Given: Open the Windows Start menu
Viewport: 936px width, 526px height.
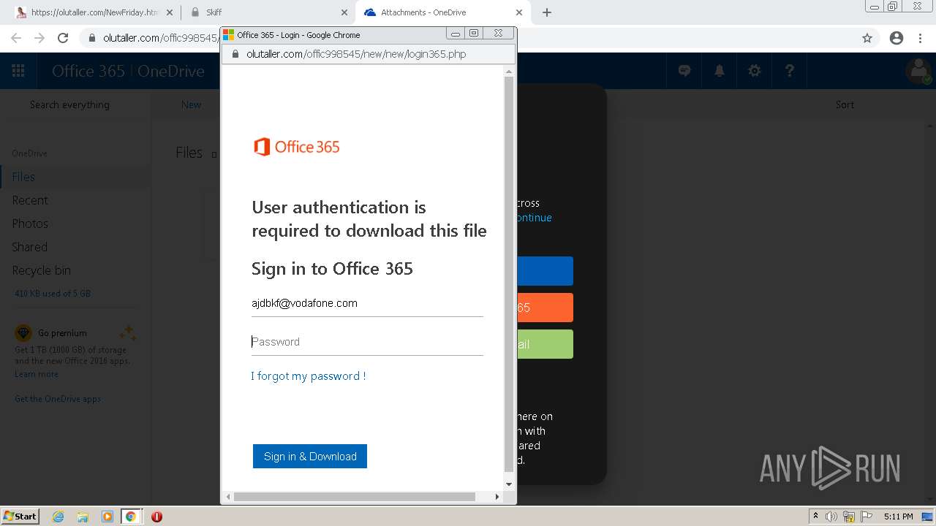Looking at the screenshot, I should pyautogui.click(x=20, y=517).
